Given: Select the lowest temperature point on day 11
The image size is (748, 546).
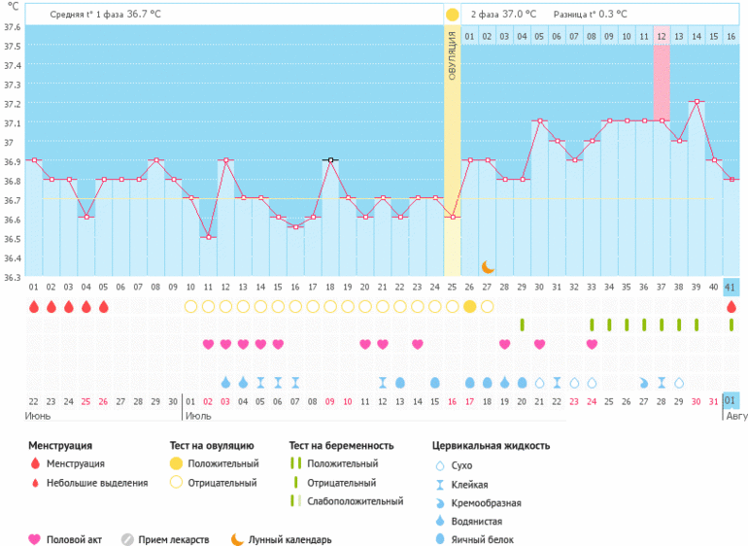Looking at the screenshot, I should [x=208, y=237].
